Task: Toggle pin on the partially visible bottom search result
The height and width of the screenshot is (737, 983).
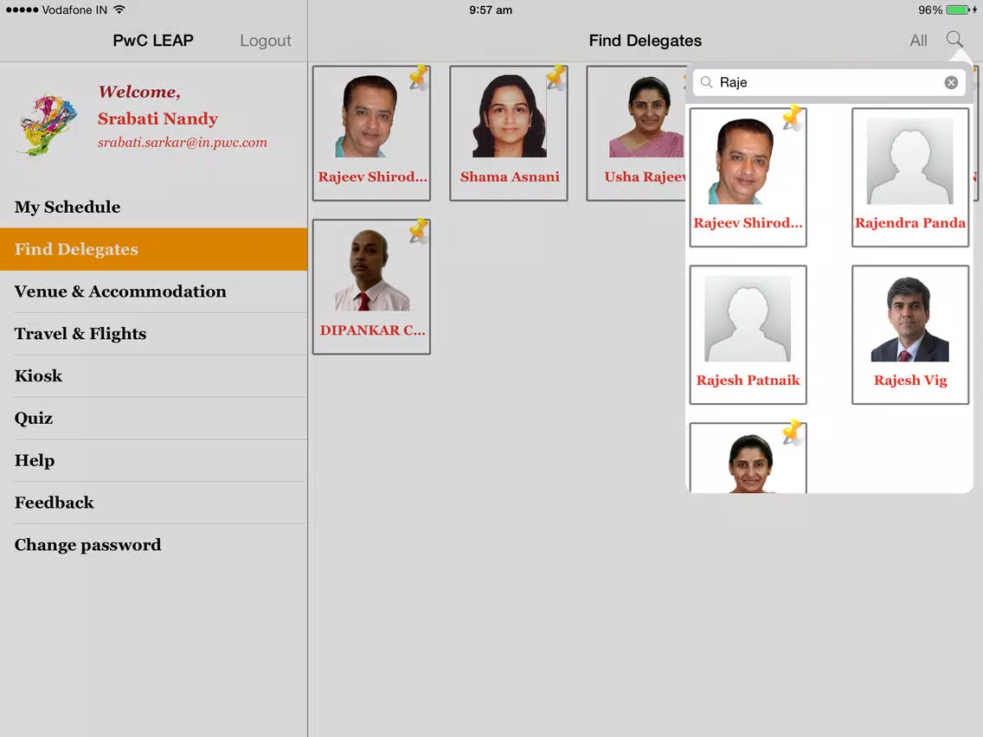Action: tap(793, 433)
